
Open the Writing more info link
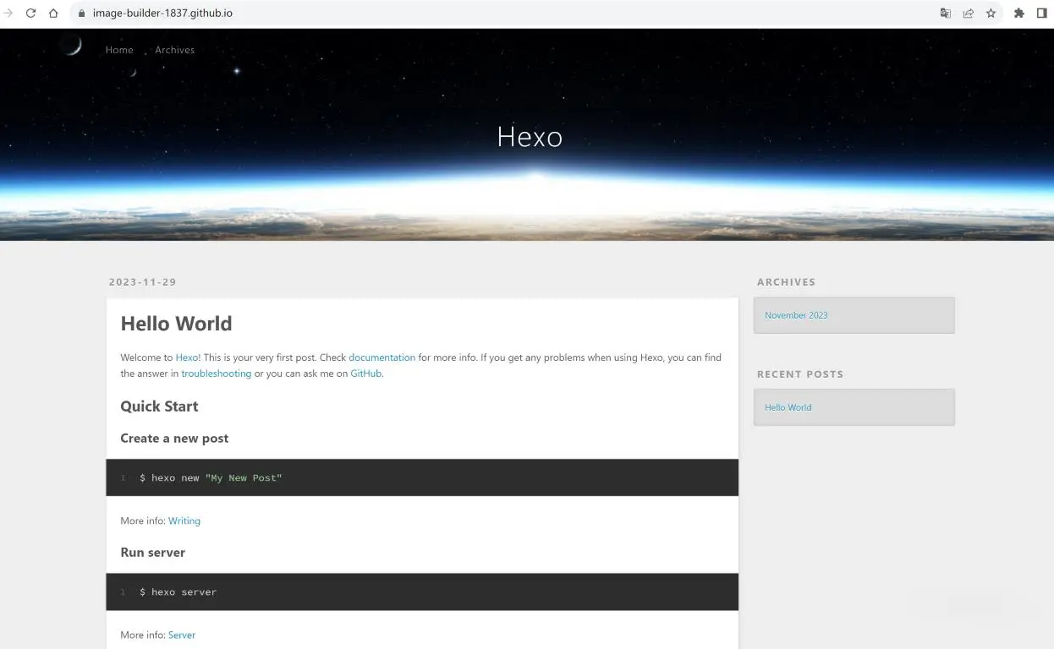184,521
